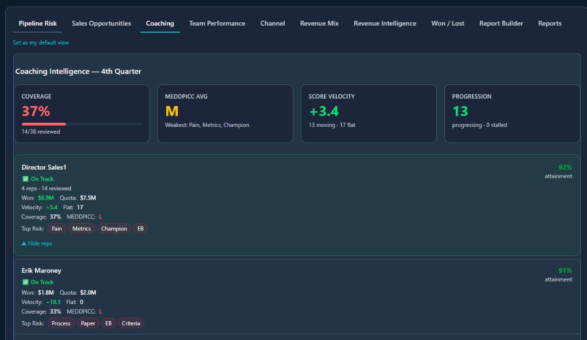
Task: Open the MEDDPICC AVG summary card
Action: coord(225,114)
